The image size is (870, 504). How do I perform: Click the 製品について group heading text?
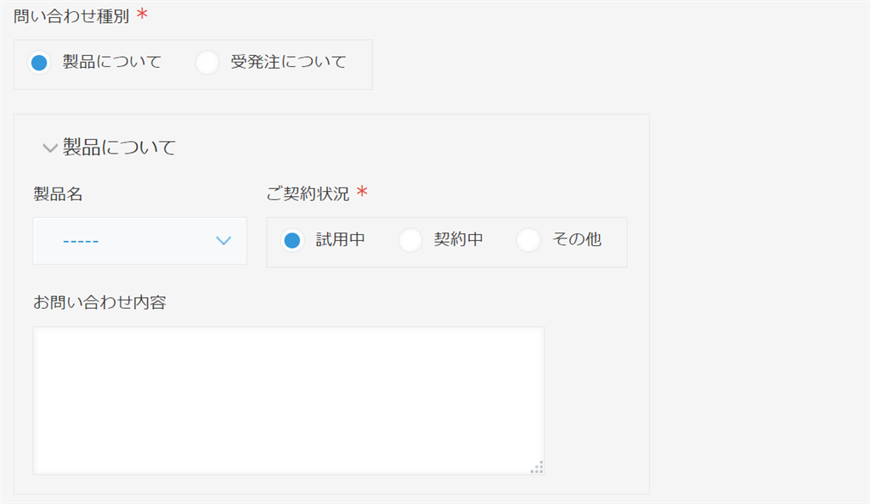coord(119,148)
